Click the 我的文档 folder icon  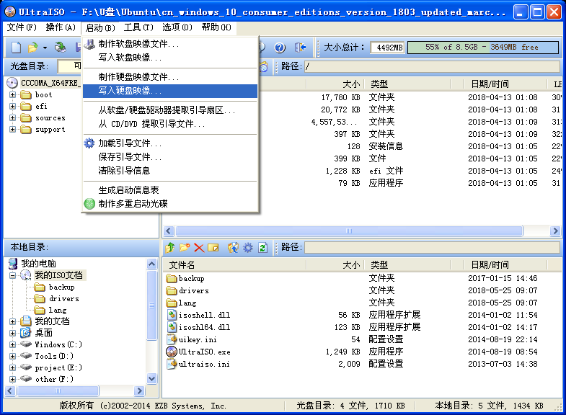tap(26, 321)
